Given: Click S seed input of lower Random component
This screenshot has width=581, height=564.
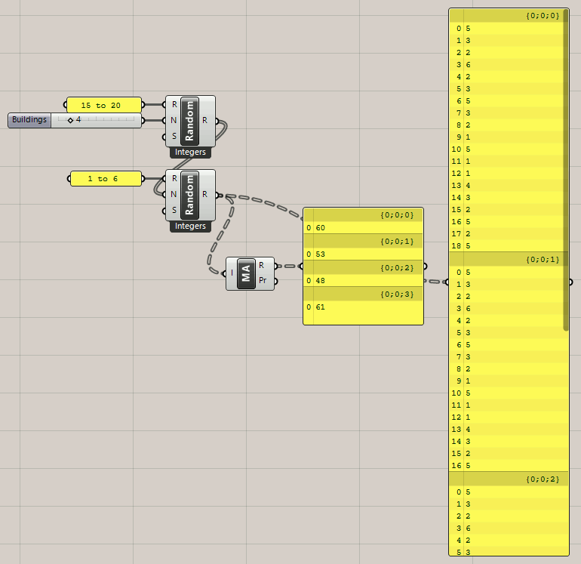Looking at the screenshot, I should point(174,210).
